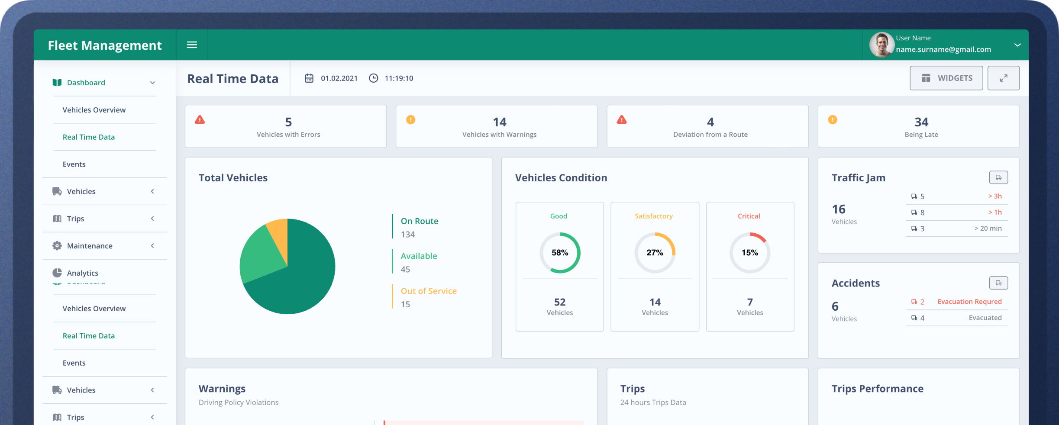Select the On Route legend label
The width and height of the screenshot is (1059, 425).
[420, 221]
